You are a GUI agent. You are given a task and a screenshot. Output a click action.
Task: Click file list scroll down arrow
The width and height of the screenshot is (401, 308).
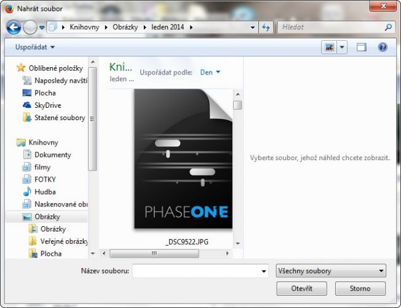click(x=237, y=243)
